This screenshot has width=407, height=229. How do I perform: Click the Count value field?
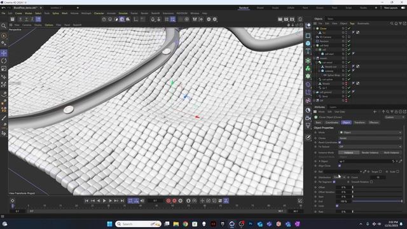(x=378, y=177)
